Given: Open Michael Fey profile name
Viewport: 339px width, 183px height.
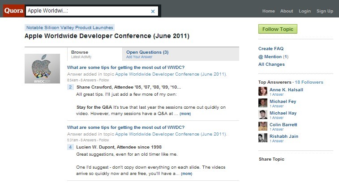Looking at the screenshot, I should [283, 101].
